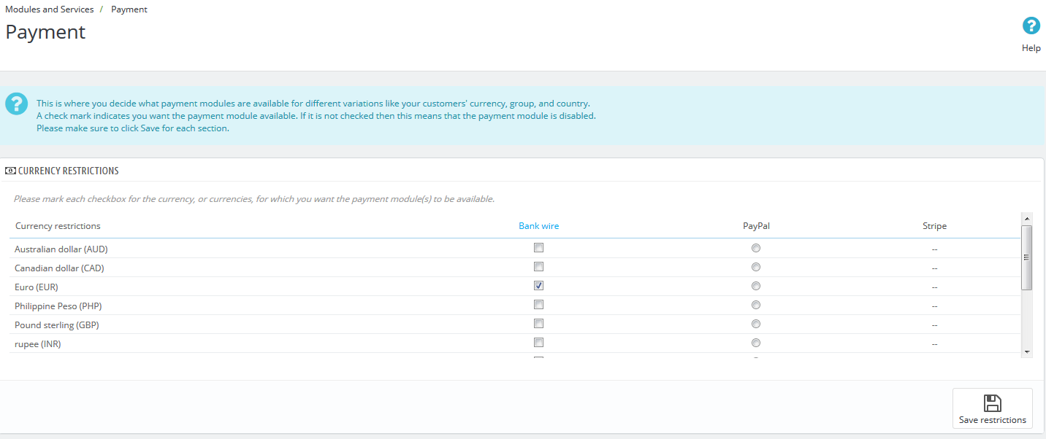Select PayPal for Australian dollar

(x=756, y=248)
